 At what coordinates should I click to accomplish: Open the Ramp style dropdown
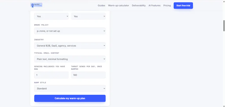click(70, 88)
